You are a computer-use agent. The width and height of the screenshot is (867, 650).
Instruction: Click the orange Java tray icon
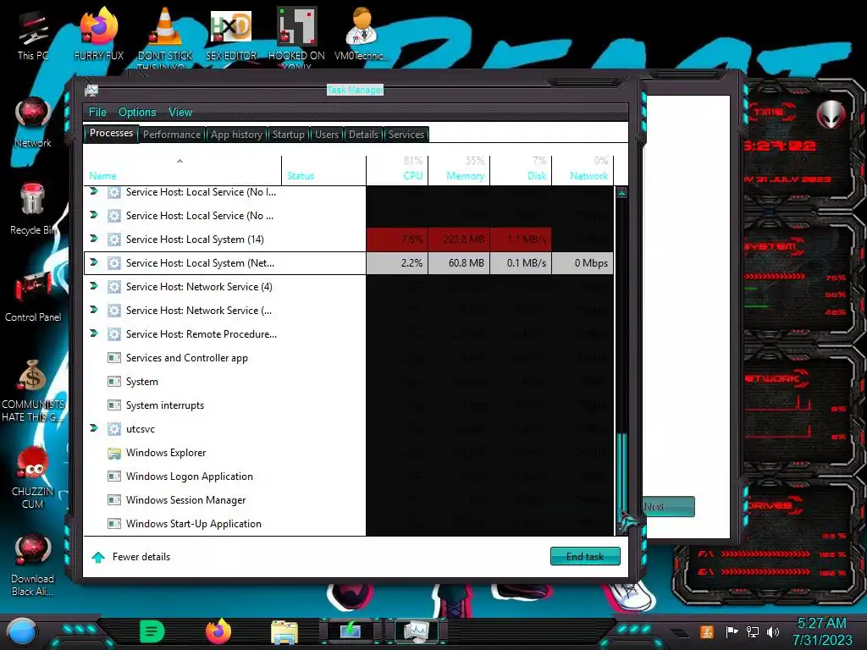click(706, 631)
